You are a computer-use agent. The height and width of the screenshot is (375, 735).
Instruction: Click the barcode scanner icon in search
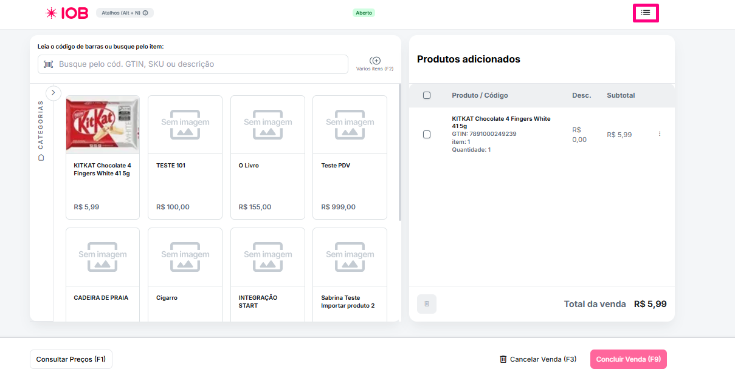click(x=48, y=64)
